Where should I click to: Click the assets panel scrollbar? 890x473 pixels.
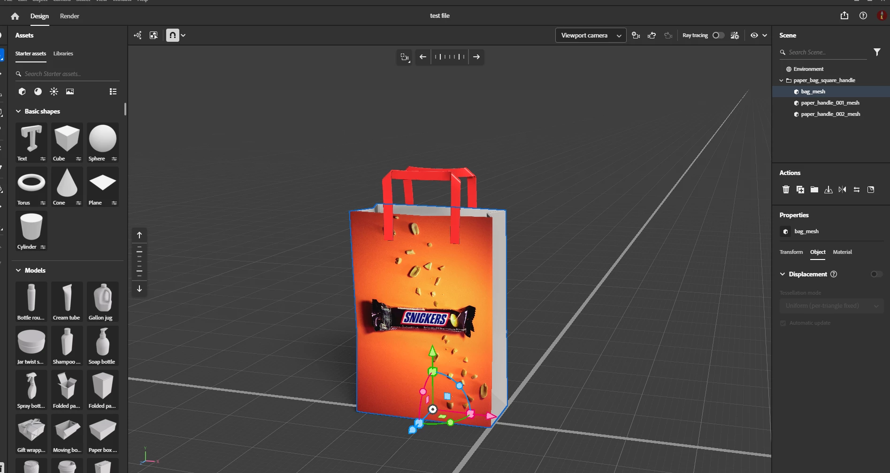tap(125, 109)
